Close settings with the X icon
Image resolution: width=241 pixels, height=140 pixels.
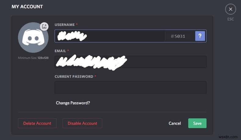230,9
